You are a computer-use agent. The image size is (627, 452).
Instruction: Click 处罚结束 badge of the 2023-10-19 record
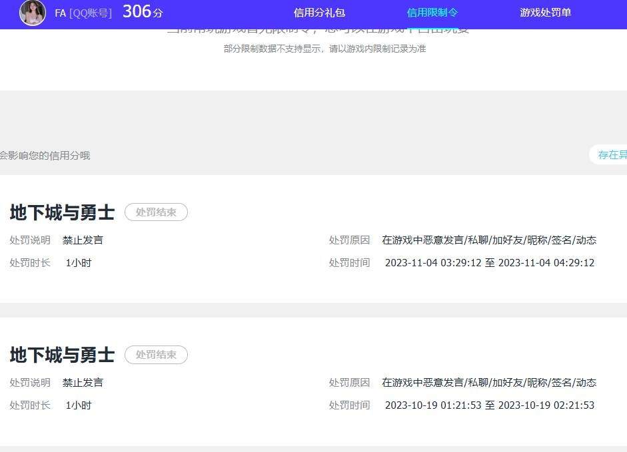pos(156,355)
